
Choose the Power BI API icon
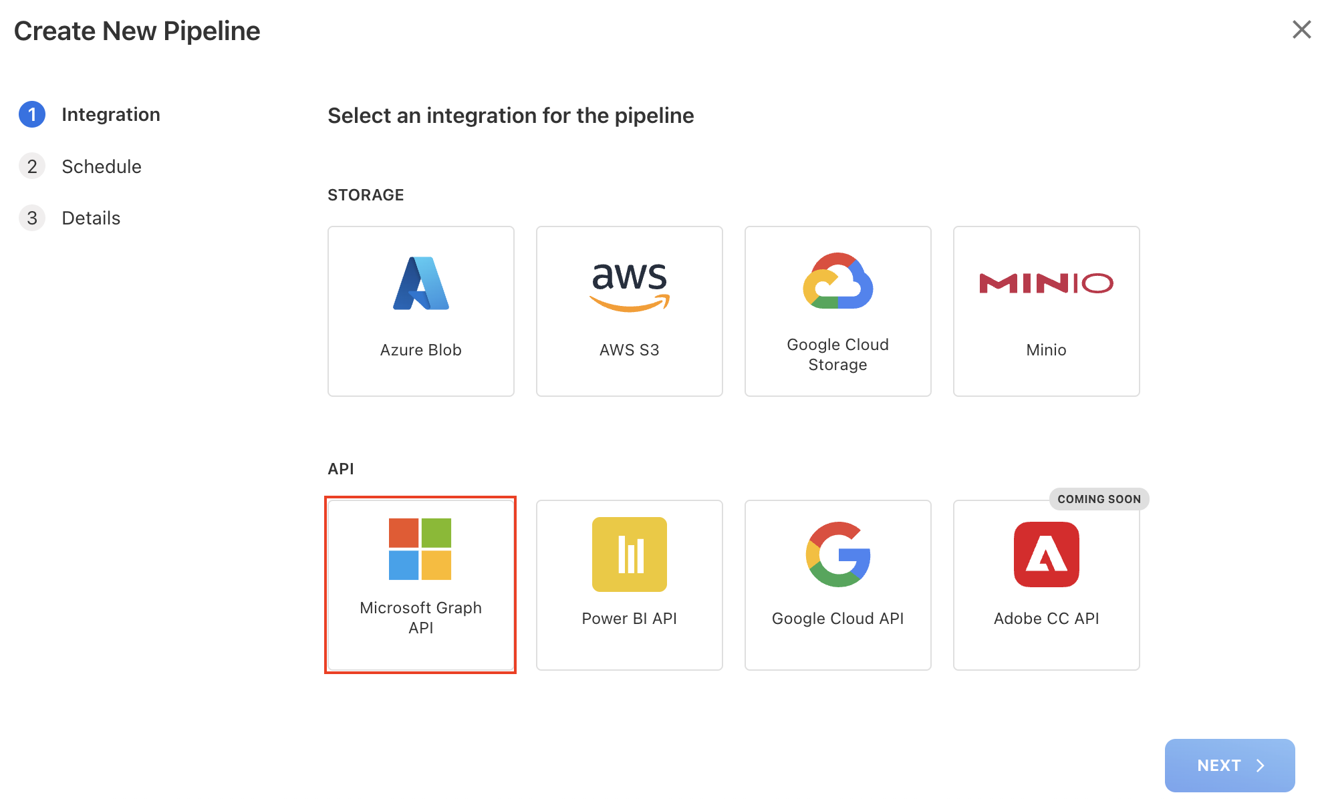click(630, 554)
